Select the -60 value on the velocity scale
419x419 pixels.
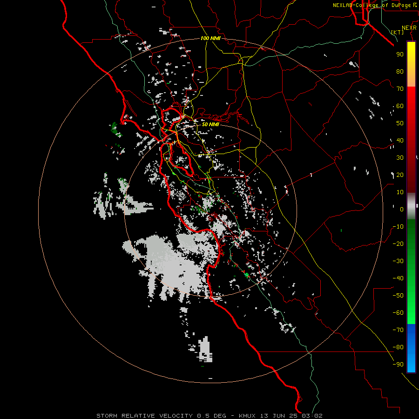point(398,313)
